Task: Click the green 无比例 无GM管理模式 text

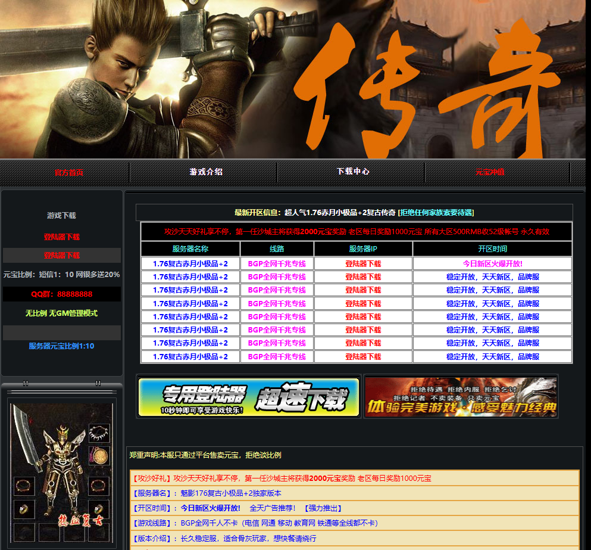Action: click(x=62, y=313)
